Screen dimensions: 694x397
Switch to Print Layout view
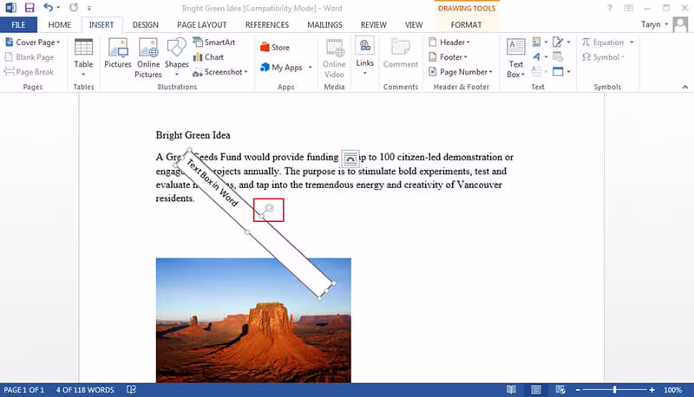pos(536,389)
